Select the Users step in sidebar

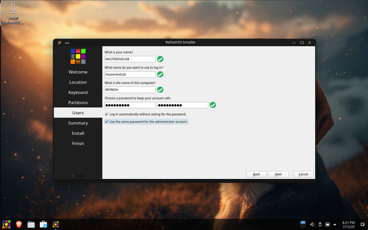pos(78,113)
